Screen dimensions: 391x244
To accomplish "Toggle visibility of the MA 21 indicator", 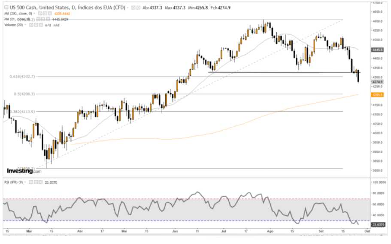I will [x=37, y=19].
